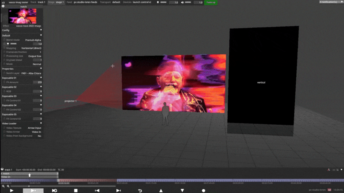Screen dimensions: 344x193
Task: Zoom in the timeline with magnifier plus
Action: 8,186
